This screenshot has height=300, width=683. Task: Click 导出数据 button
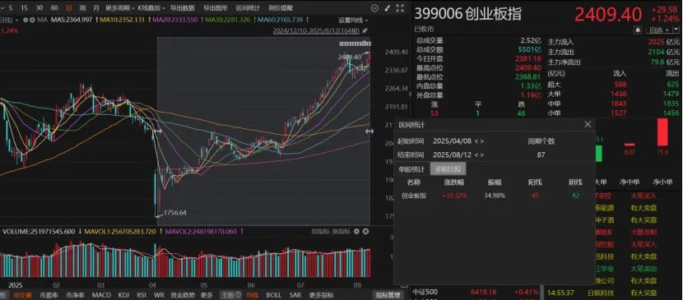182,8
